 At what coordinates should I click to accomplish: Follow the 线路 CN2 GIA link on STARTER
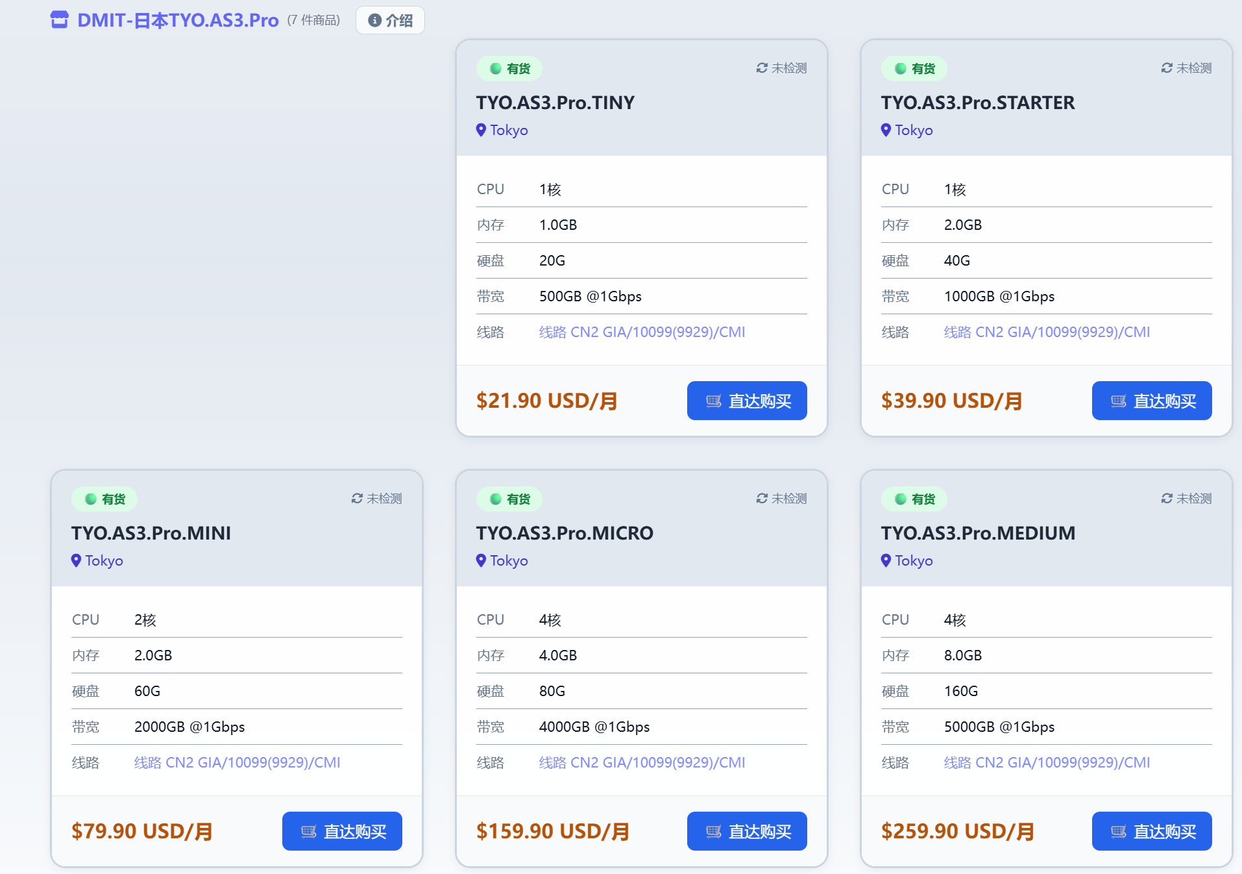click(1046, 332)
